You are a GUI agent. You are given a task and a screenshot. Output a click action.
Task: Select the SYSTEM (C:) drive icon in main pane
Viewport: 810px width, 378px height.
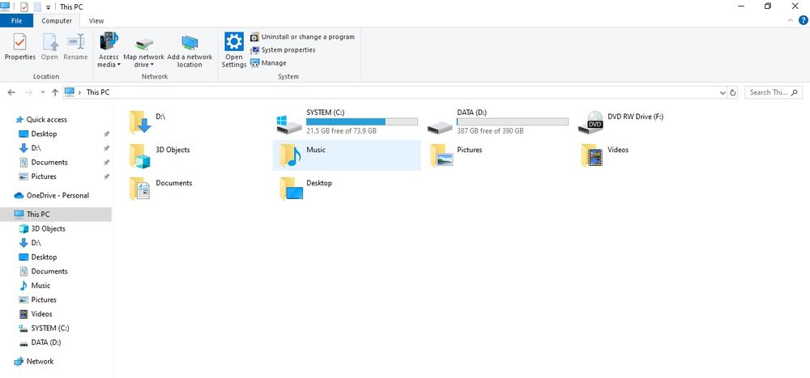tap(289, 124)
